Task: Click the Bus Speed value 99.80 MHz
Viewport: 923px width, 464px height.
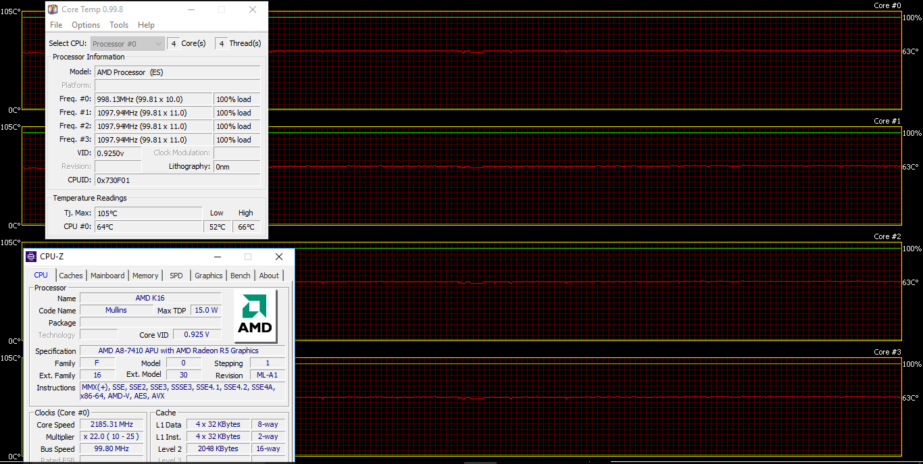Action: point(113,448)
